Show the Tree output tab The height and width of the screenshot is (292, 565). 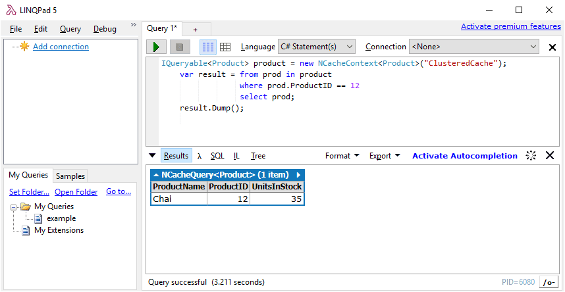pyautogui.click(x=258, y=156)
